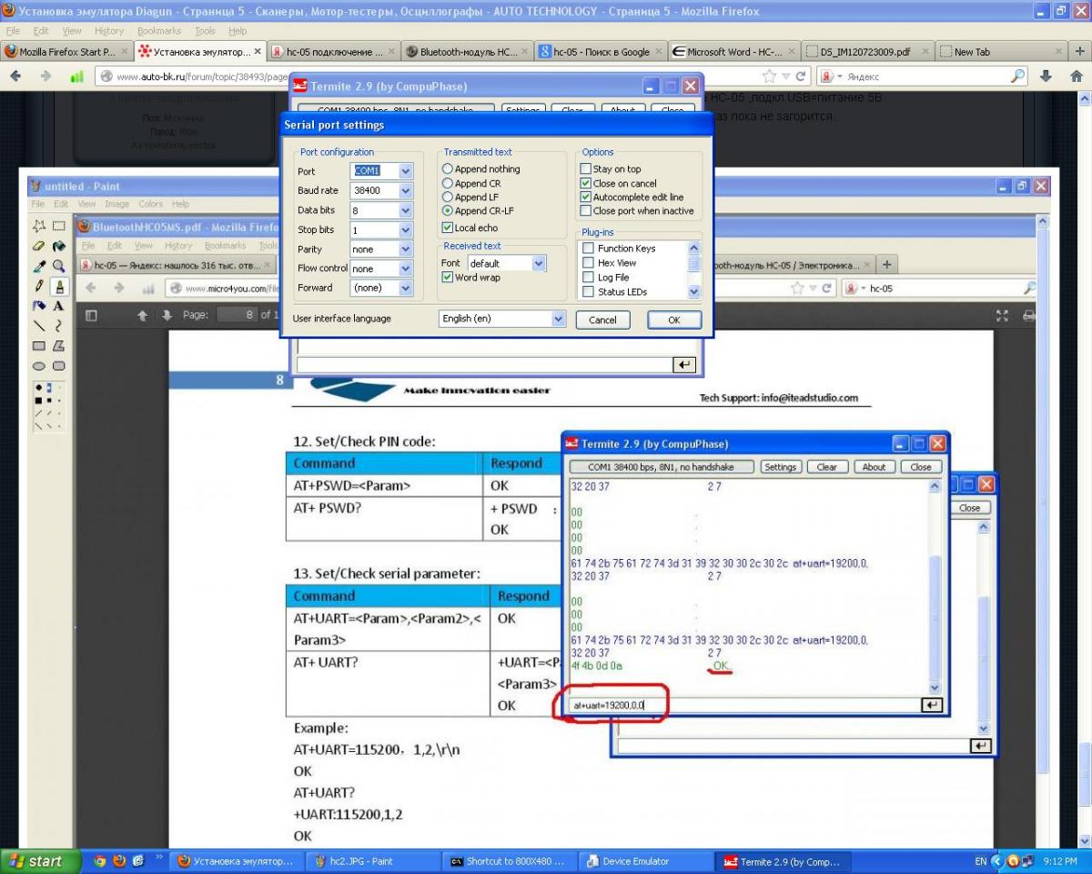Choose the Brush tool in Paint
This screenshot has height=874, width=1092.
(x=58, y=286)
